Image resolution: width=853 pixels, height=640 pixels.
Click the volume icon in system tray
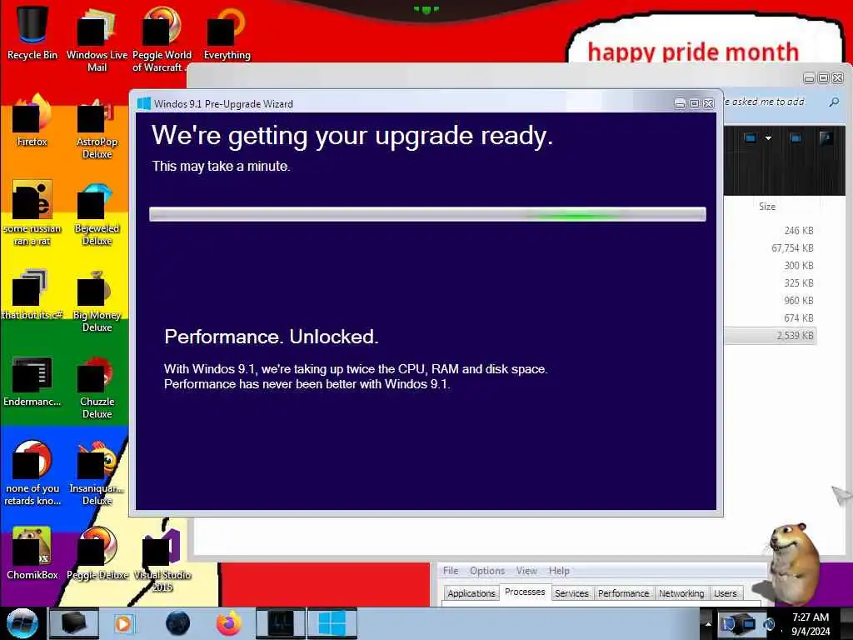click(769, 624)
